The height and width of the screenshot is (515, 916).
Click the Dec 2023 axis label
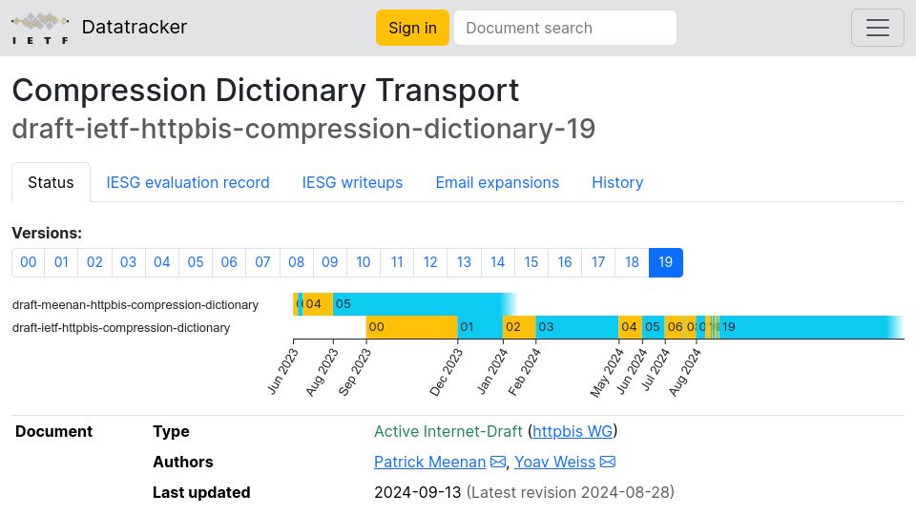point(446,373)
